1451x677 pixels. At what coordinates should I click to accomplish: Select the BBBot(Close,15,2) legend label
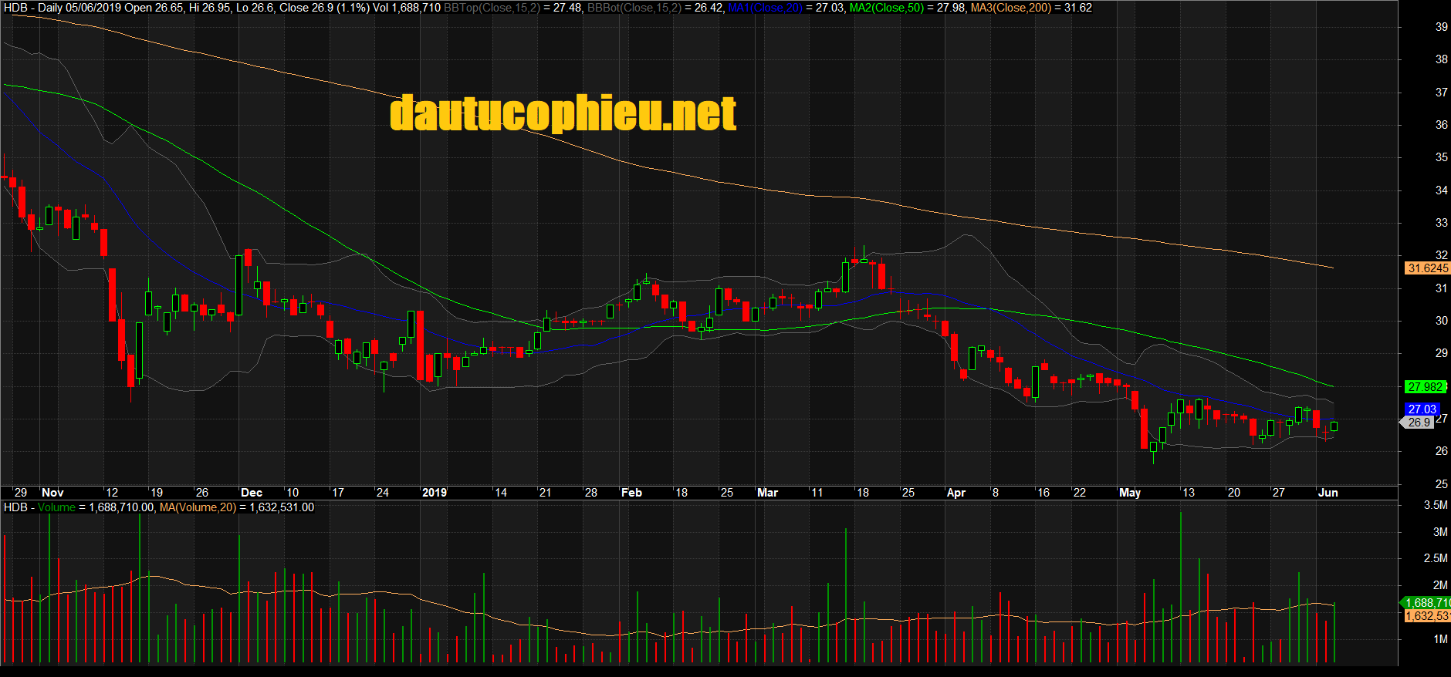pos(634,8)
